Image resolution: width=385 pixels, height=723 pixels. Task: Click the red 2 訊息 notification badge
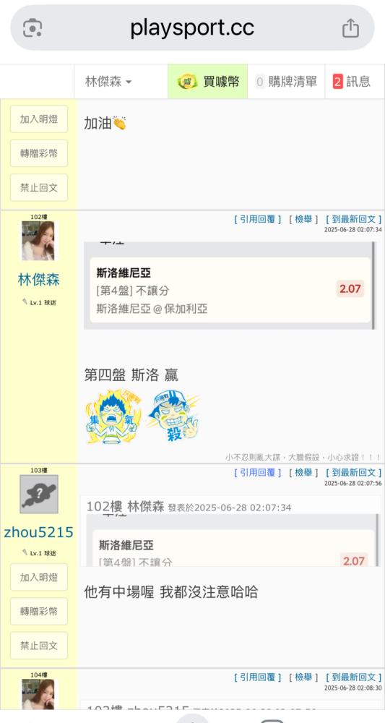337,82
